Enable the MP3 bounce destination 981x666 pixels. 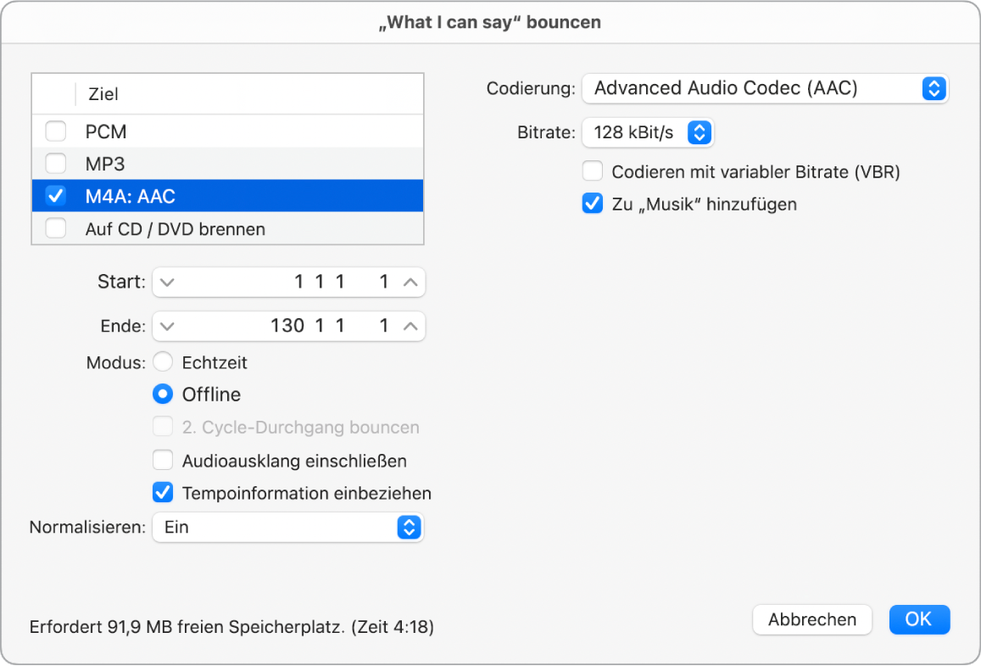pyautogui.click(x=56, y=164)
